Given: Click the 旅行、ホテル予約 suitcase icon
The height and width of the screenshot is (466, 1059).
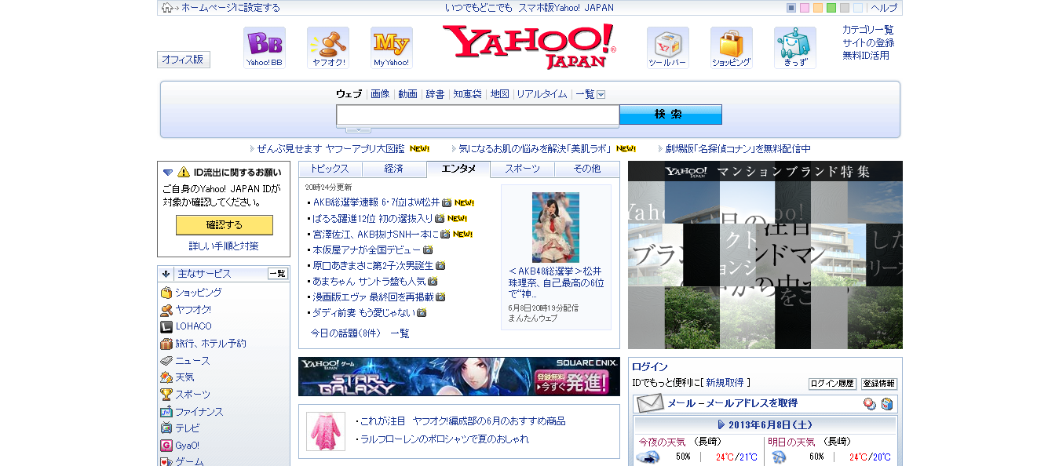Looking at the screenshot, I should coord(166,344).
